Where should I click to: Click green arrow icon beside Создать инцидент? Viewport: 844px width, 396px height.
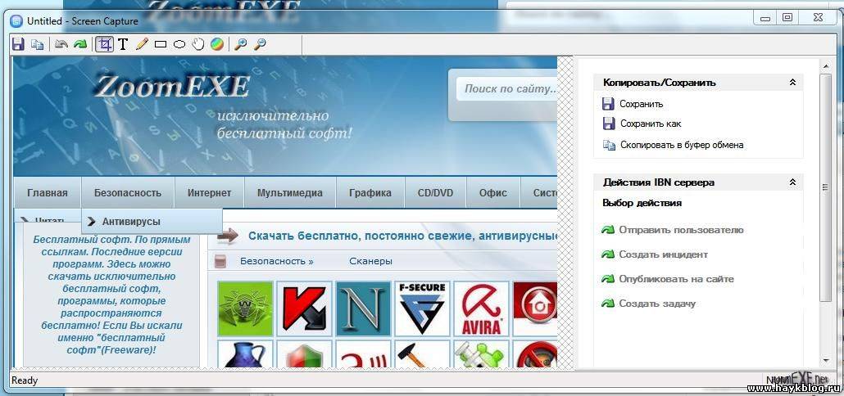coord(608,254)
